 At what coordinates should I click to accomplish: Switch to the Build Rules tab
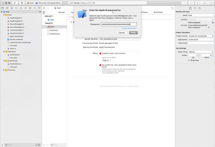click(158, 12)
